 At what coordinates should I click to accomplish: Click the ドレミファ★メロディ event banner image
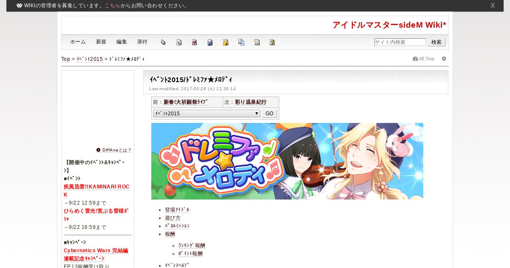287,161
